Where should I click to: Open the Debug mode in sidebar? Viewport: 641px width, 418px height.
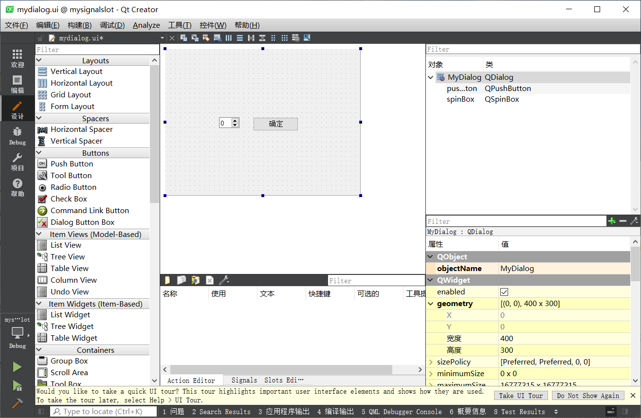pyautogui.click(x=17, y=136)
